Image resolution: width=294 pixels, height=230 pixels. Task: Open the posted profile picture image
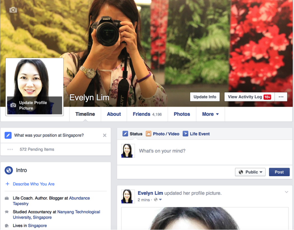205,218
